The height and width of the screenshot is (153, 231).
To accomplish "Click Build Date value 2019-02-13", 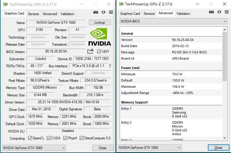I will click(x=180, y=46).
